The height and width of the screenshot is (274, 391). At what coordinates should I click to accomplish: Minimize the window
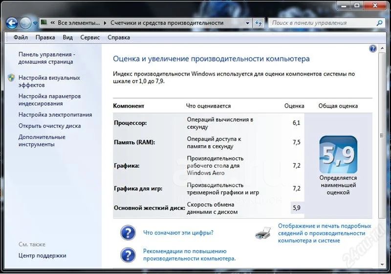(344, 5)
